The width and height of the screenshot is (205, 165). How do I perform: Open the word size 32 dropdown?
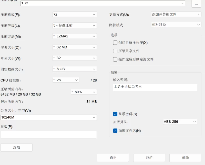(75, 58)
